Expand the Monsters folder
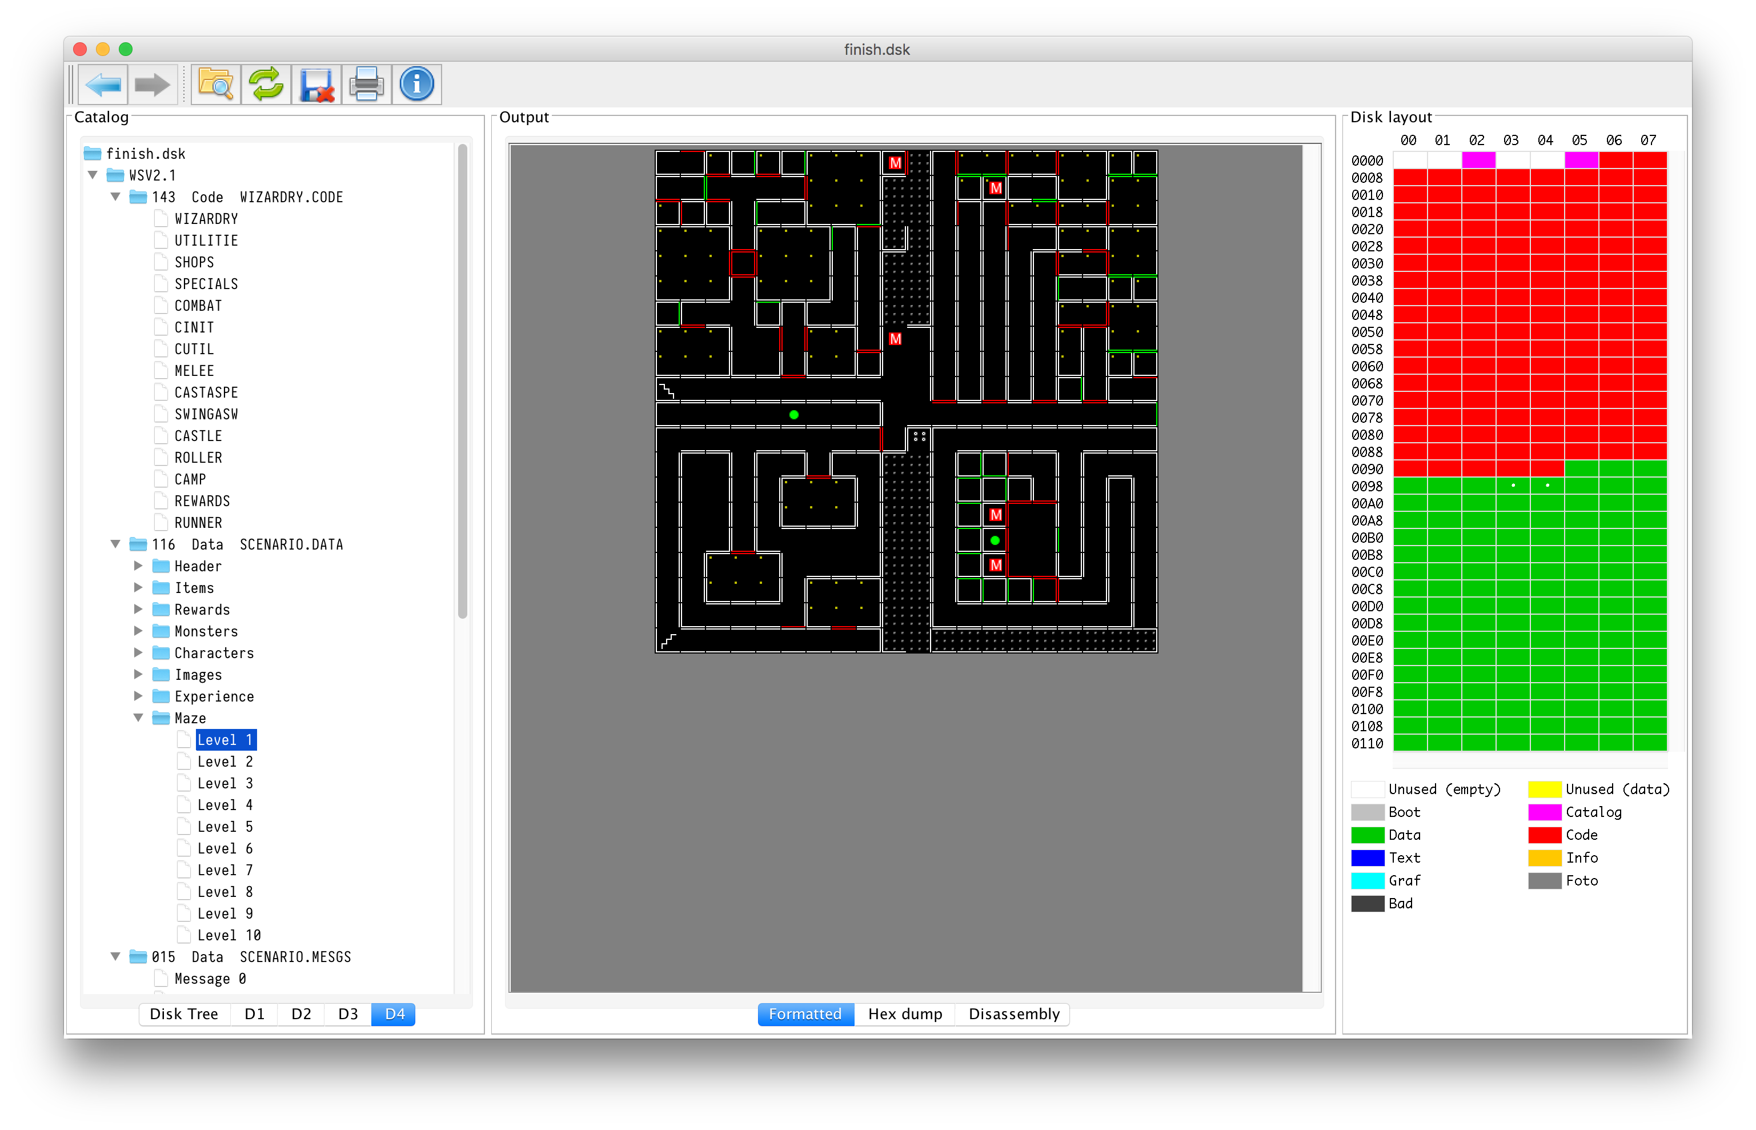Screen dimensions: 1756x1130 click(138, 631)
